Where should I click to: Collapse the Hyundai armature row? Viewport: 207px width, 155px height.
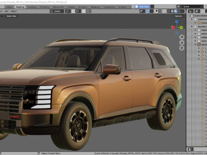(195, 44)
